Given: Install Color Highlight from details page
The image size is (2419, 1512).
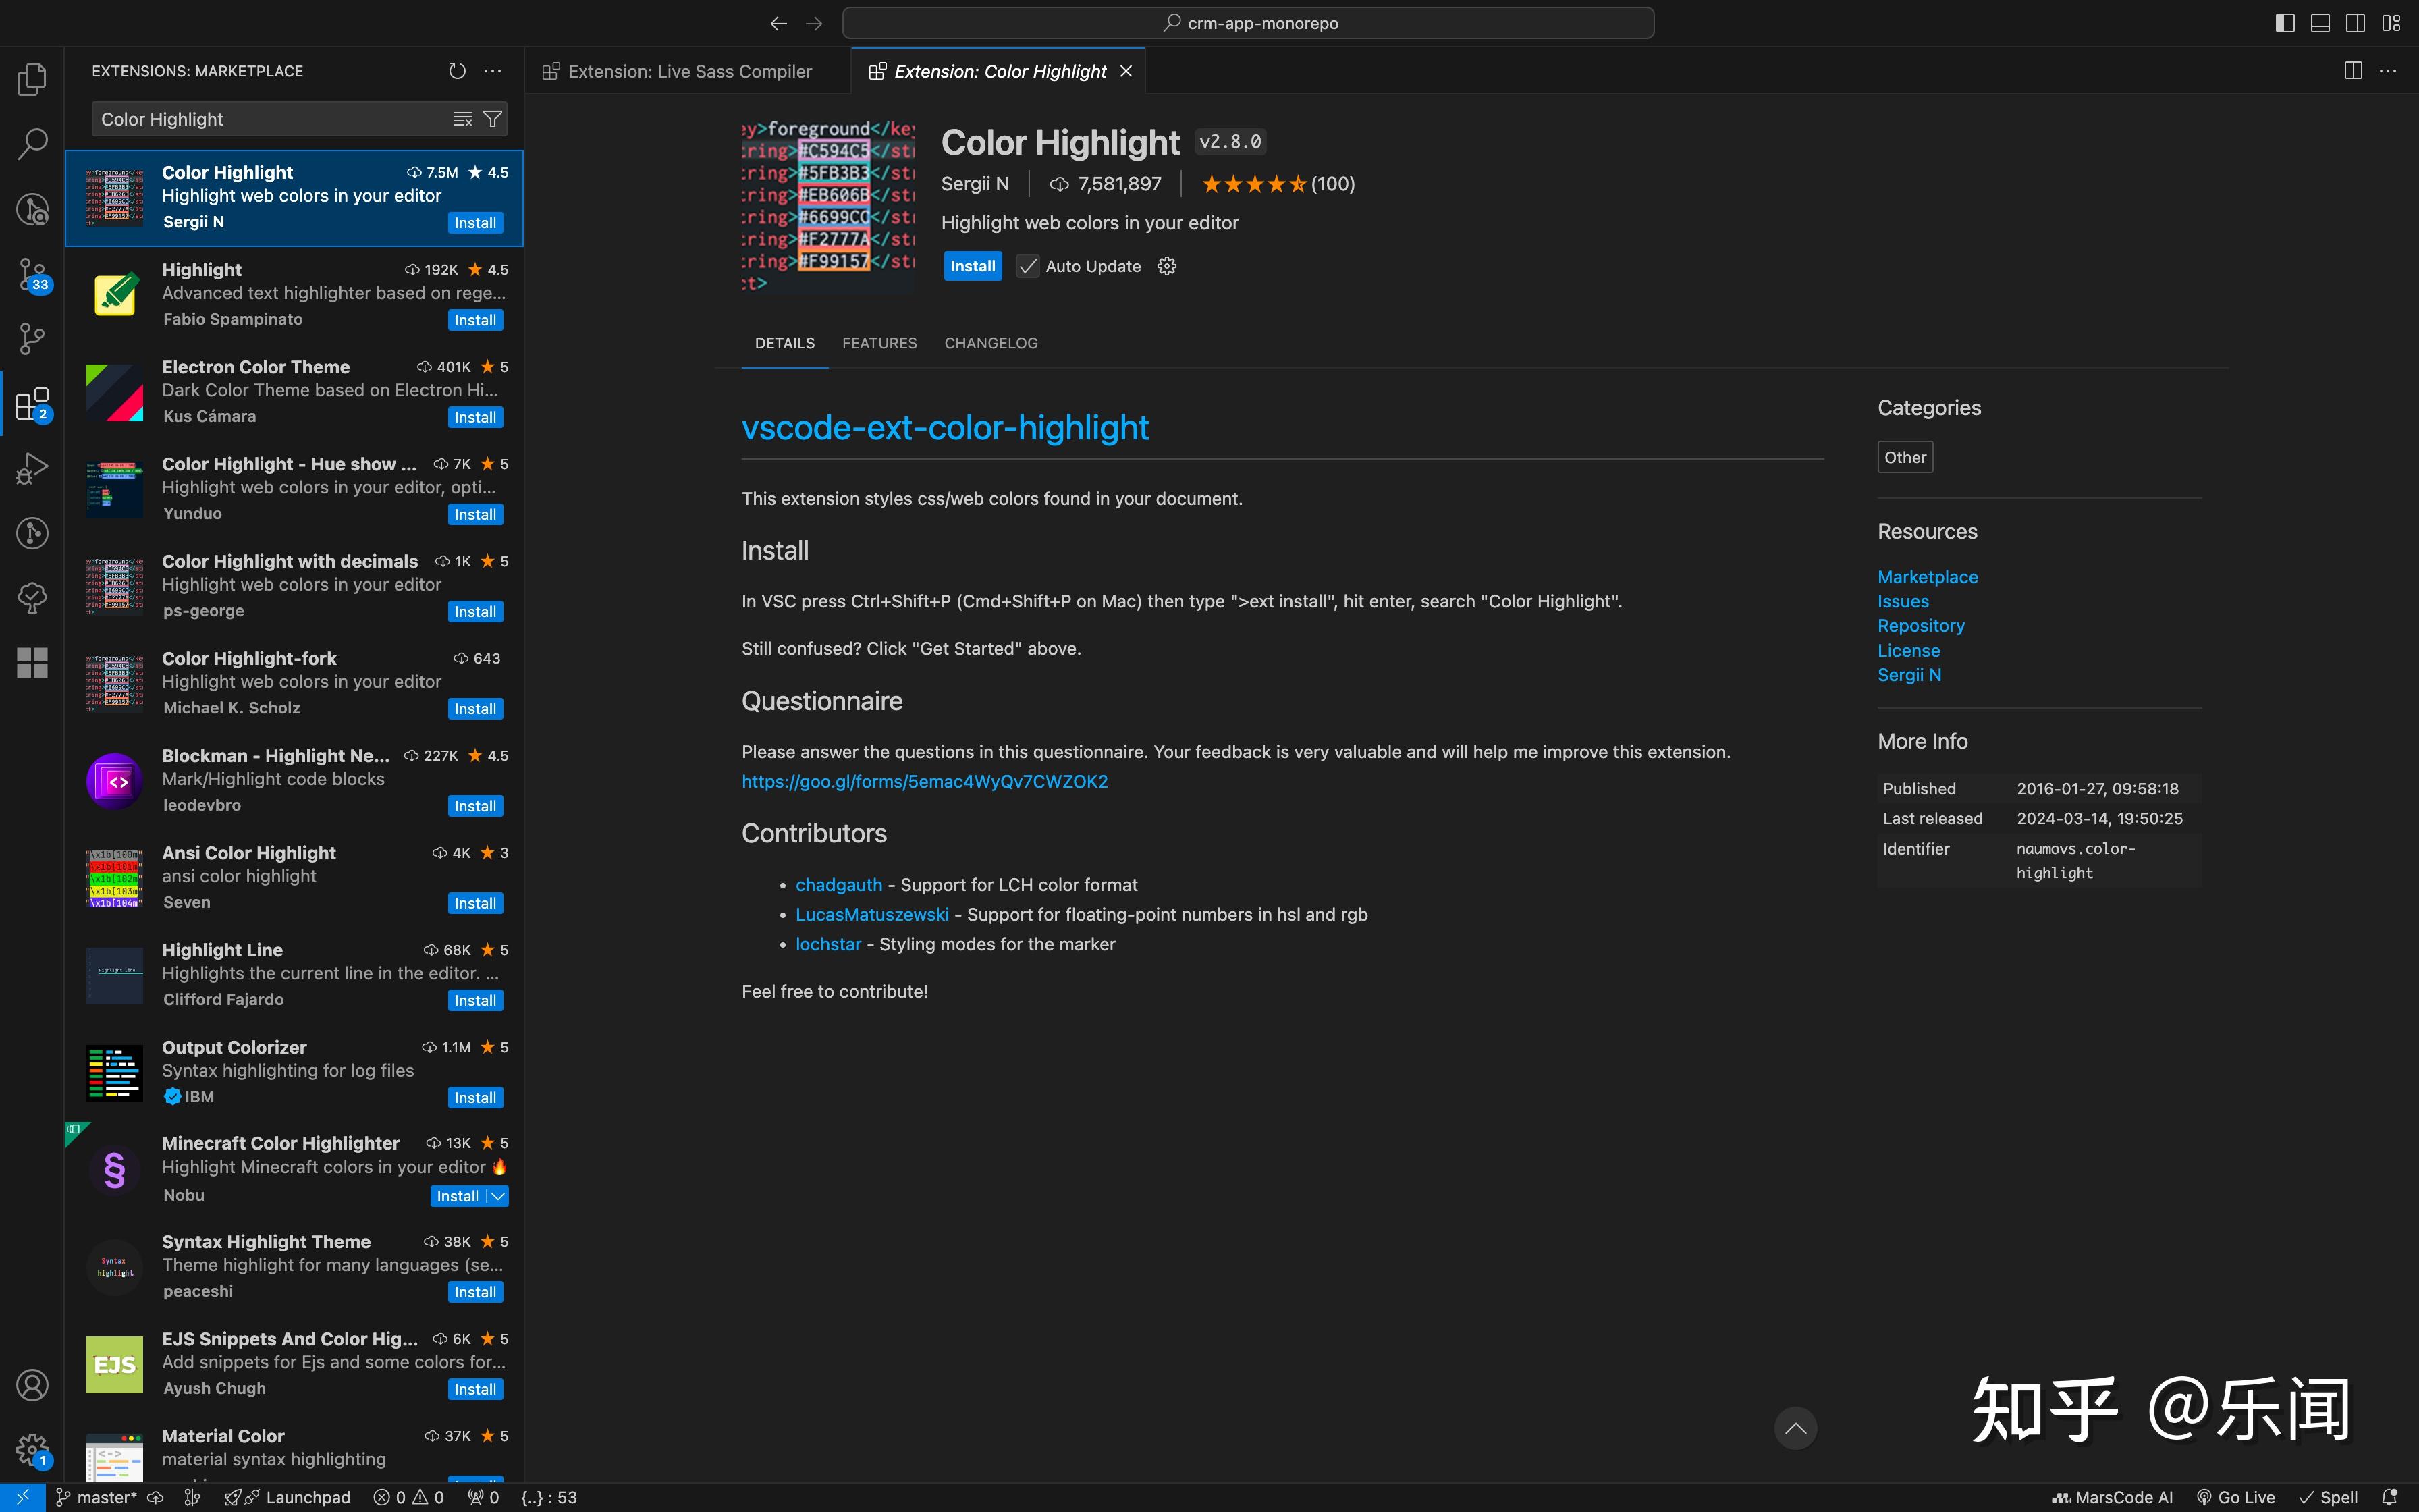Looking at the screenshot, I should point(973,266).
